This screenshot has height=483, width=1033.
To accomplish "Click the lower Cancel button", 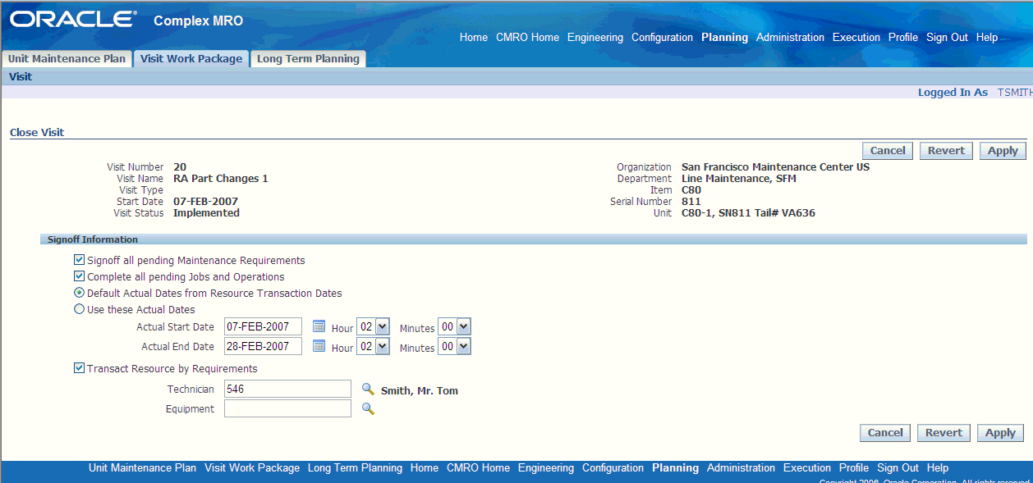I will [x=885, y=433].
